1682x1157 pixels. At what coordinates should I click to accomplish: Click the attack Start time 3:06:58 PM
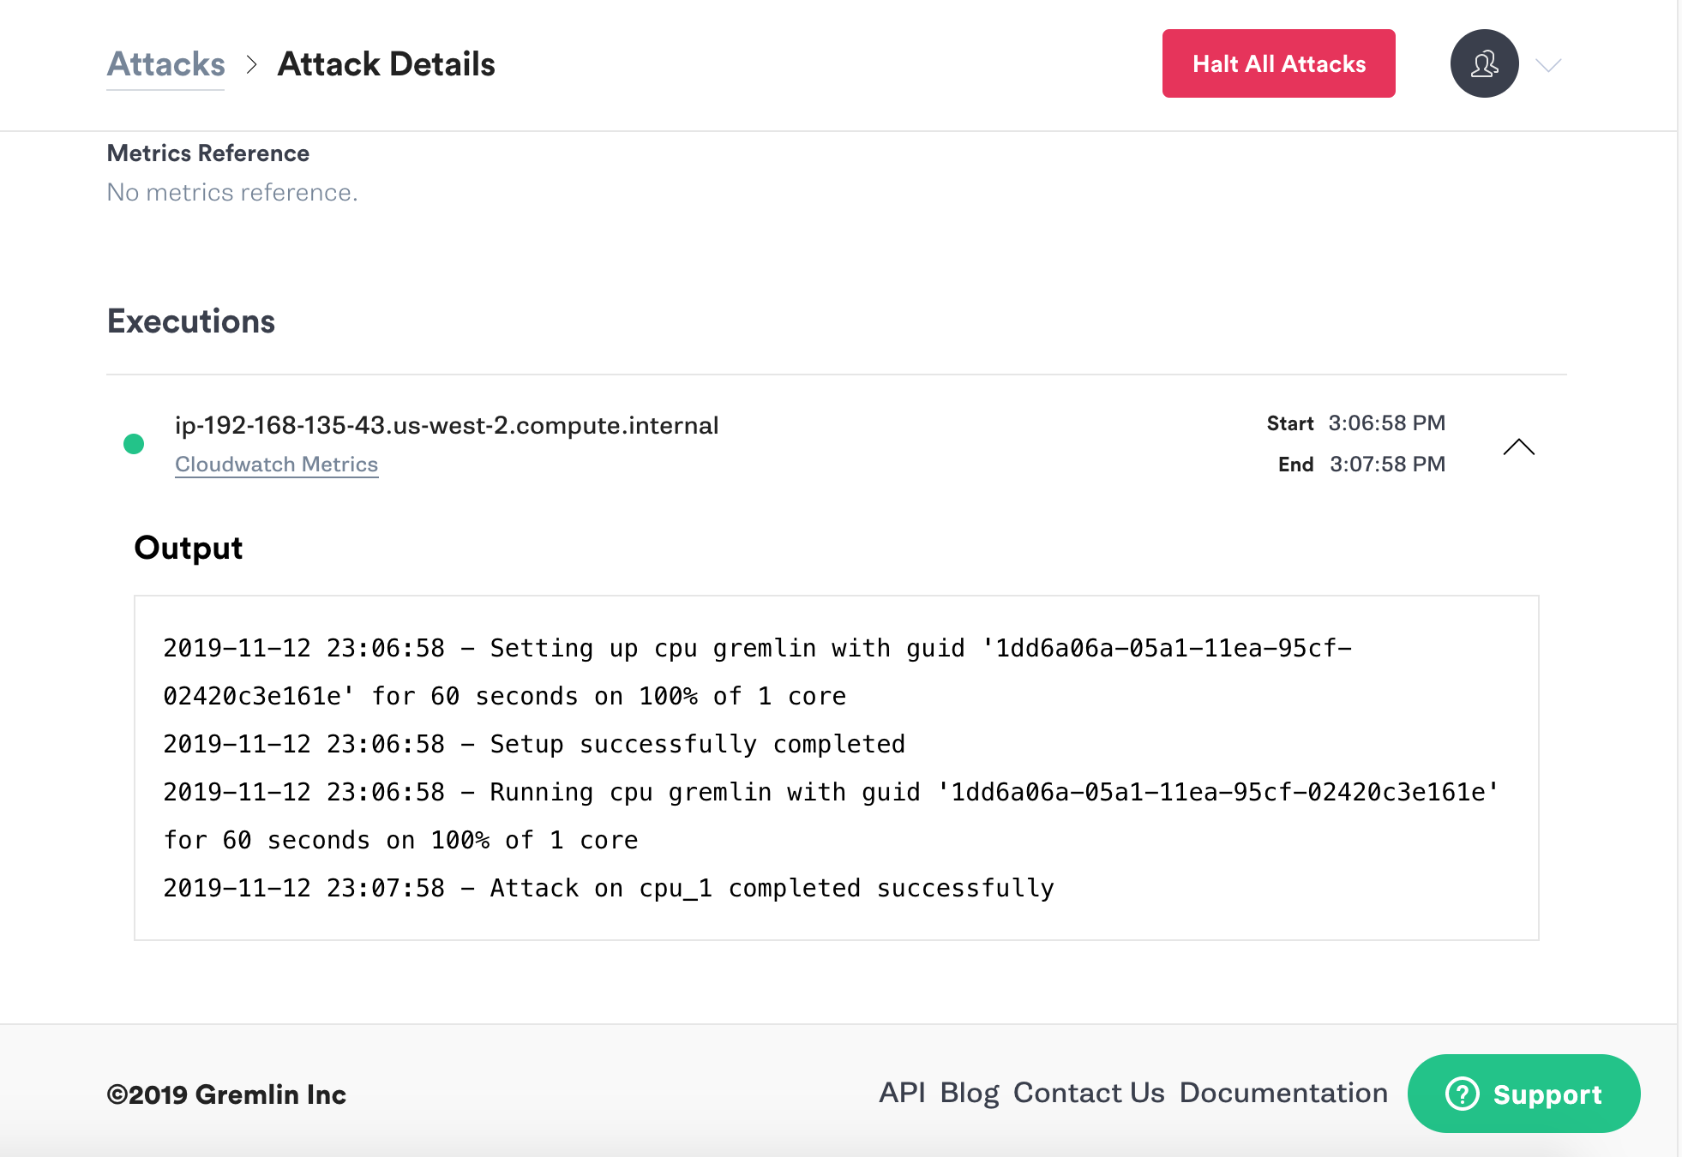[x=1387, y=423]
